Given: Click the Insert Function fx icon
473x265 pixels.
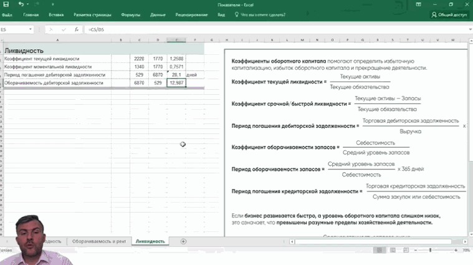Looking at the screenshot, I should (x=76, y=29).
